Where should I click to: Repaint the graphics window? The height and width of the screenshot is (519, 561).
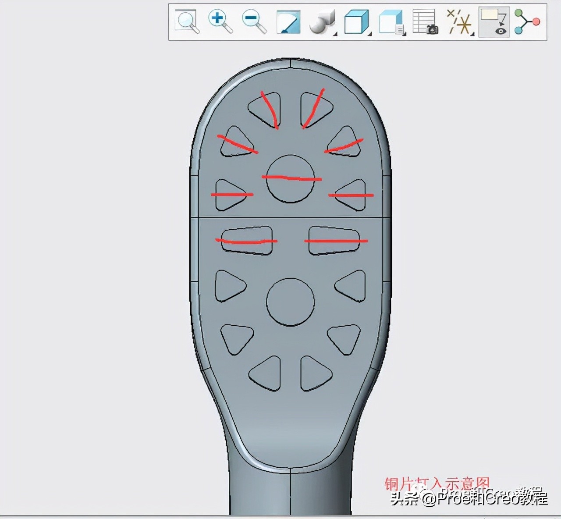288,22
